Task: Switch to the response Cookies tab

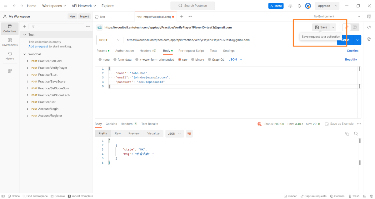Action: tap(111, 124)
